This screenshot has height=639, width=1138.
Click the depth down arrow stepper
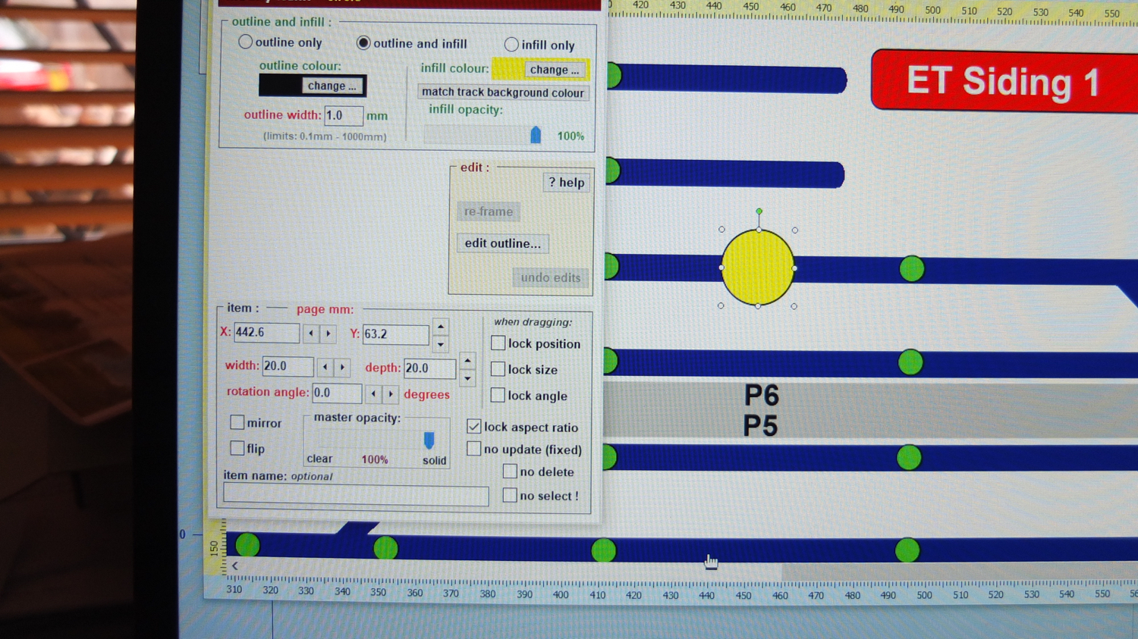(467, 377)
